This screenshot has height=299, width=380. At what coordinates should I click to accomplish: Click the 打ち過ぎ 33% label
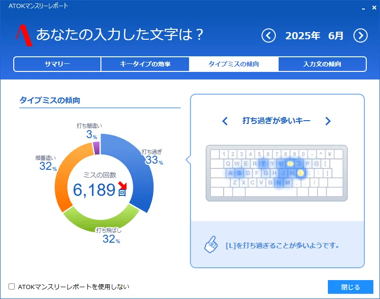pyautogui.click(x=153, y=157)
